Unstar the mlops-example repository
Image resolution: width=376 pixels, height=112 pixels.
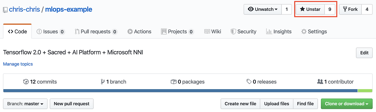click(310, 9)
